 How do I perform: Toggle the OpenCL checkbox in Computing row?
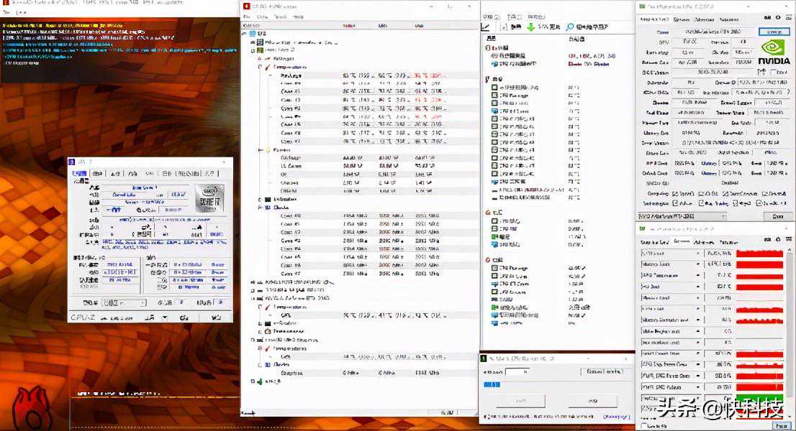point(674,194)
